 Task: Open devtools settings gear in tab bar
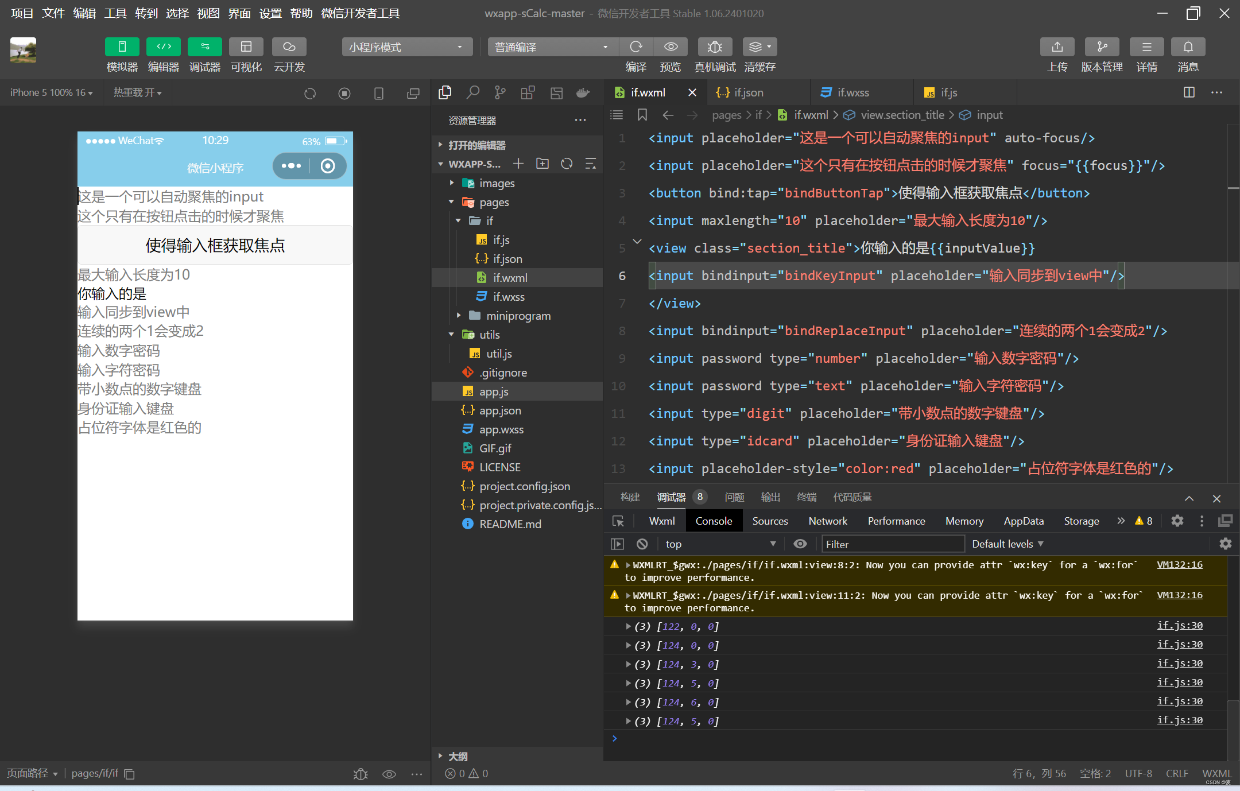(x=1177, y=521)
